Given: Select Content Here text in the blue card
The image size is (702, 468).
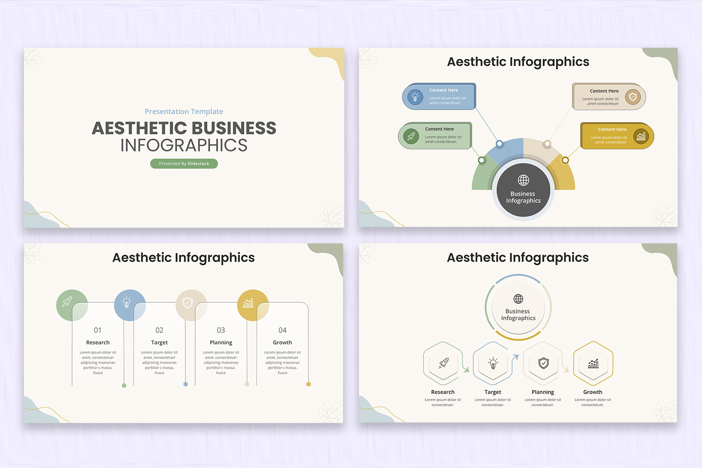Looking at the screenshot, I should [x=444, y=90].
